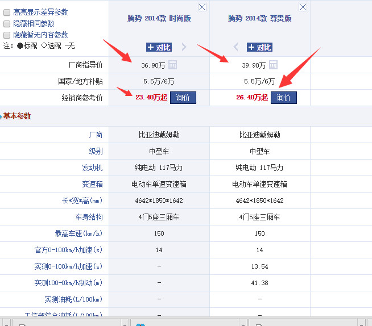Screen dimensions: 372x326
Task: Click the 车身结构 parameter label
Action: tap(89, 217)
